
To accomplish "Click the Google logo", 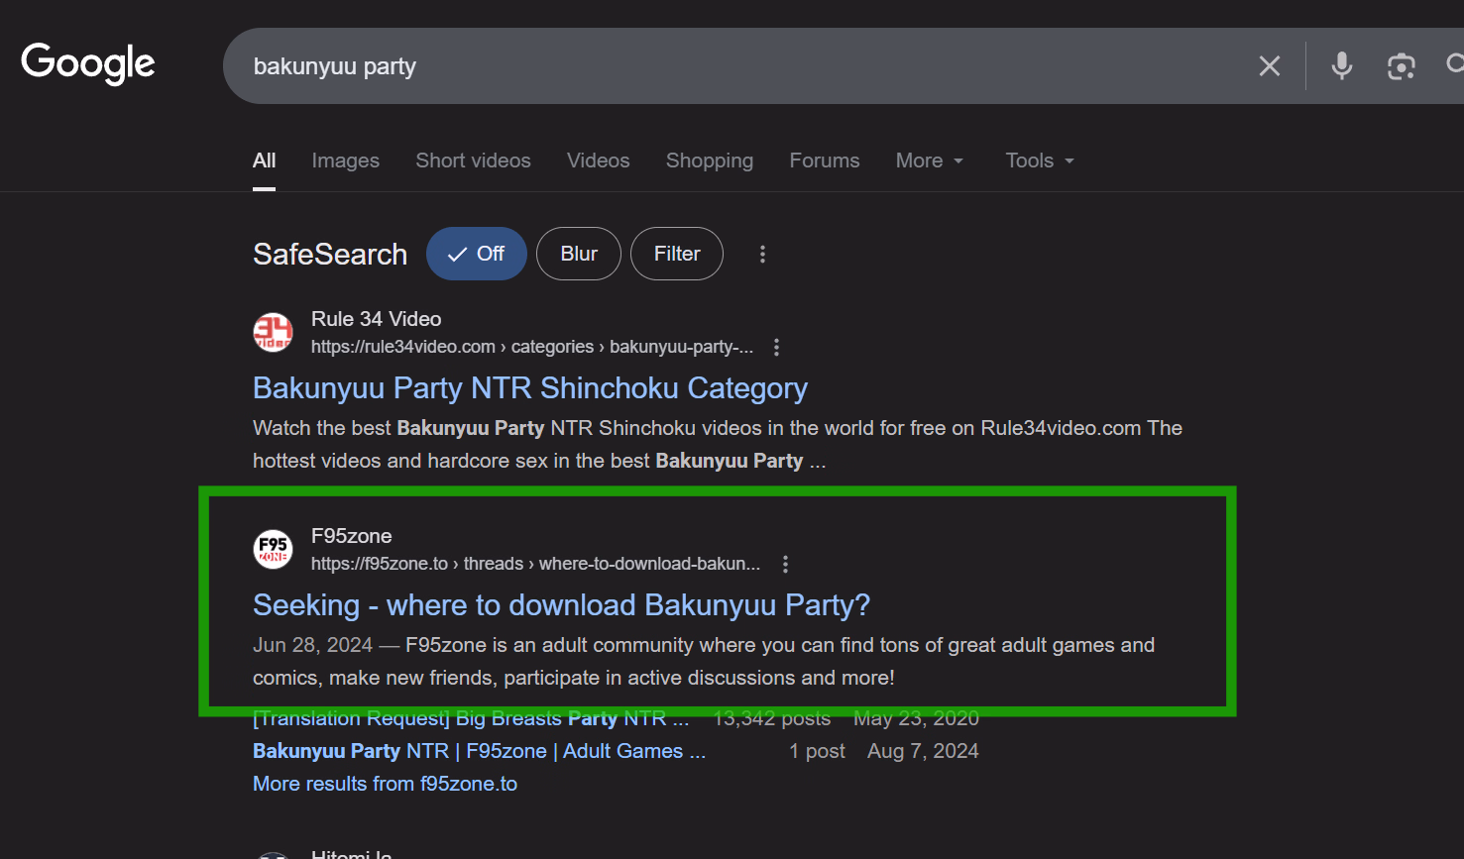I will [x=87, y=63].
